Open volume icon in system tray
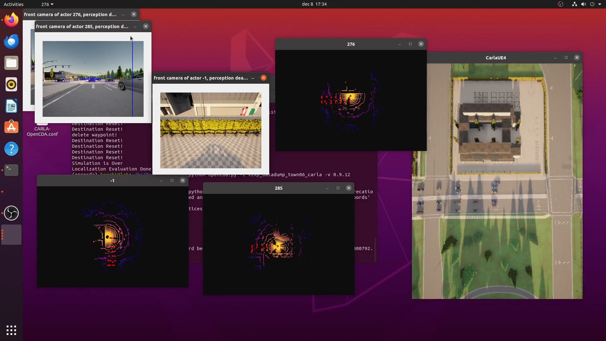 click(x=583, y=4)
